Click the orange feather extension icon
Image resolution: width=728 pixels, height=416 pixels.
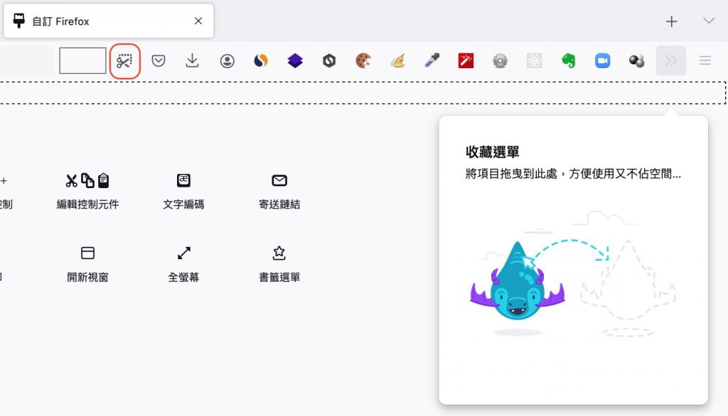pos(397,61)
